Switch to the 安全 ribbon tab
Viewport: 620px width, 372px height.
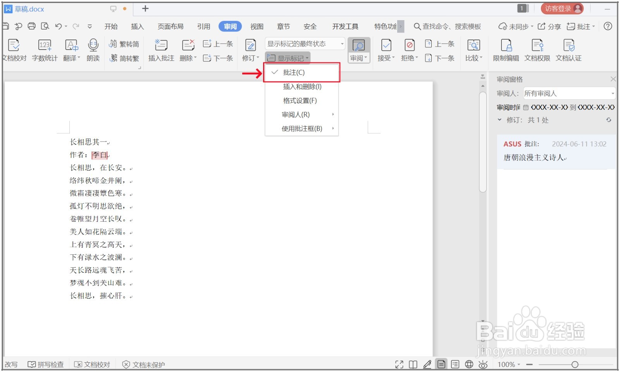pyautogui.click(x=310, y=26)
